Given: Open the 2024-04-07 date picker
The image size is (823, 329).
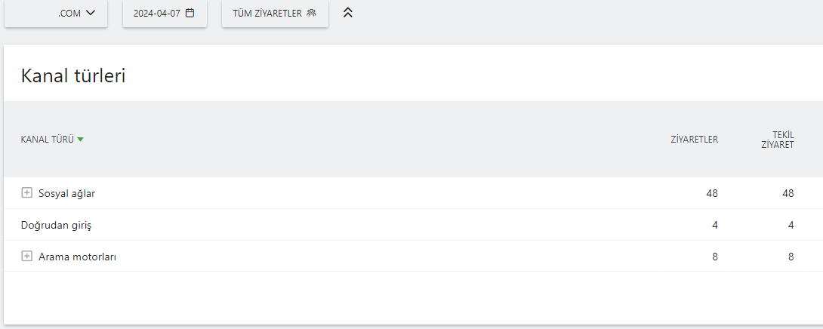Looking at the screenshot, I should [165, 14].
